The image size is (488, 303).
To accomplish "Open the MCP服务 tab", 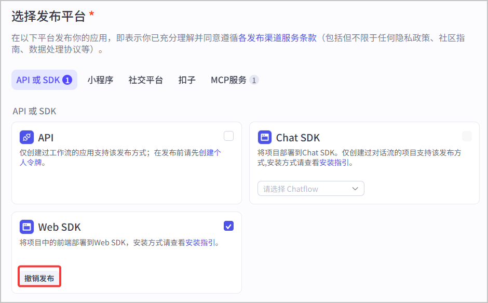I will pos(235,80).
